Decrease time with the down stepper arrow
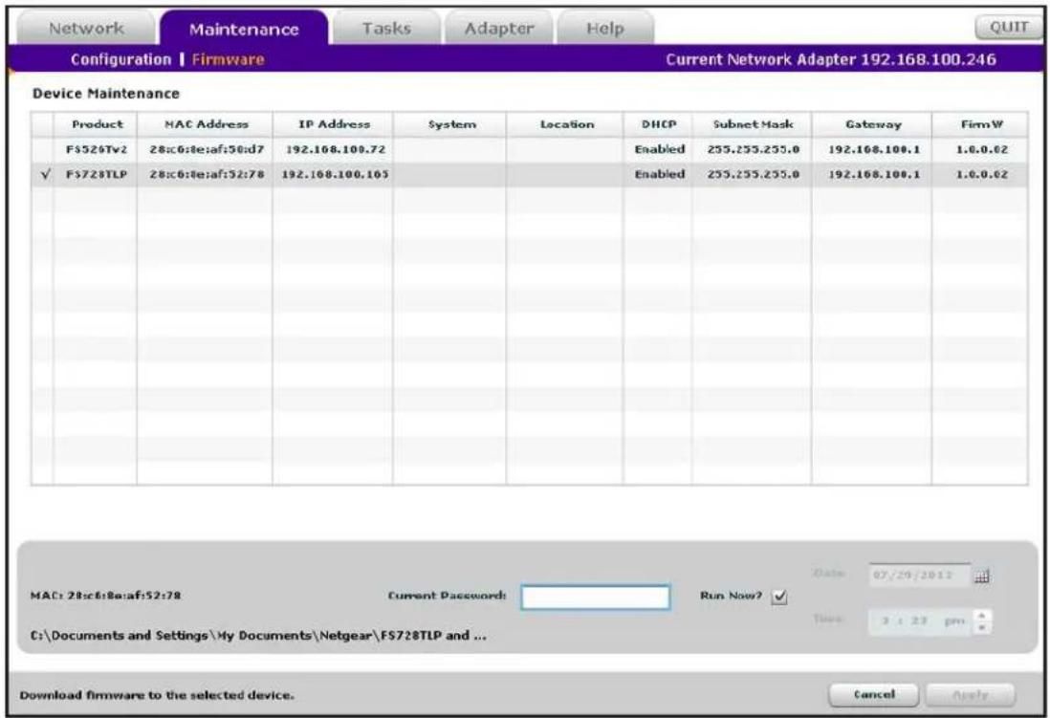The image size is (1050, 718). tap(982, 628)
